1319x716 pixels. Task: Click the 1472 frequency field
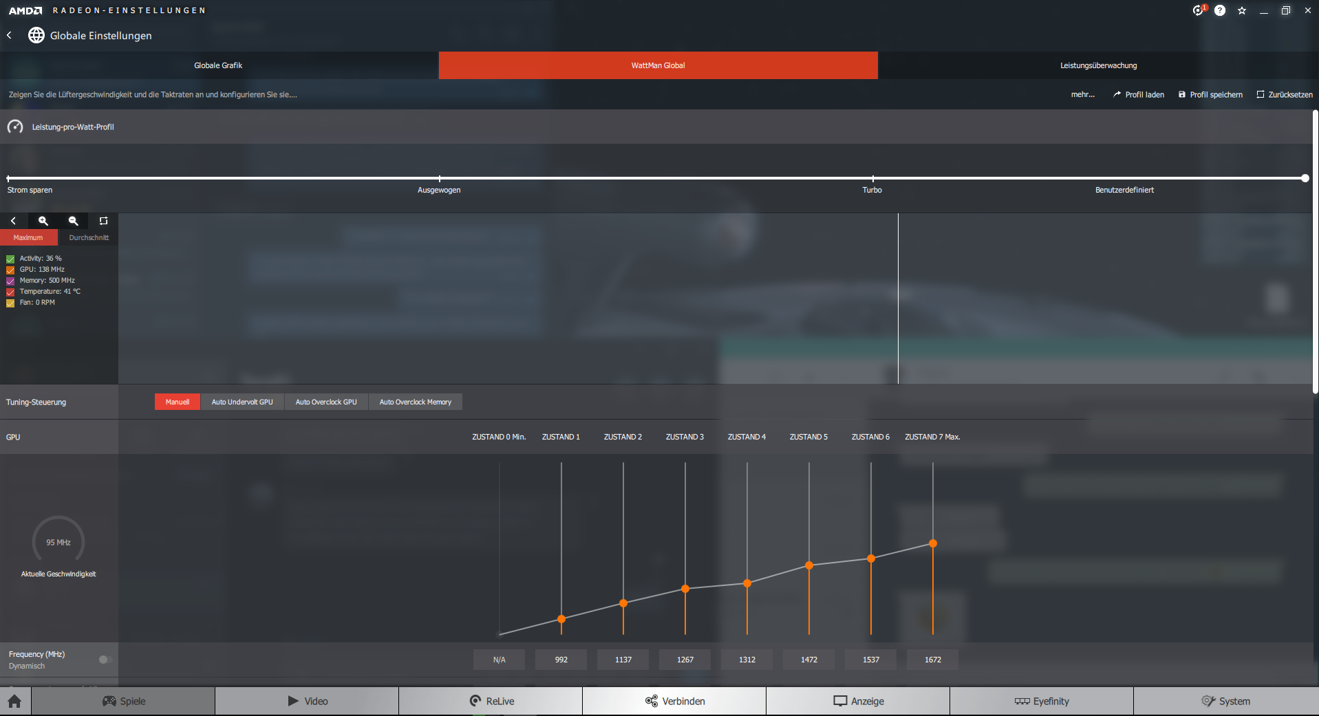[809, 660]
